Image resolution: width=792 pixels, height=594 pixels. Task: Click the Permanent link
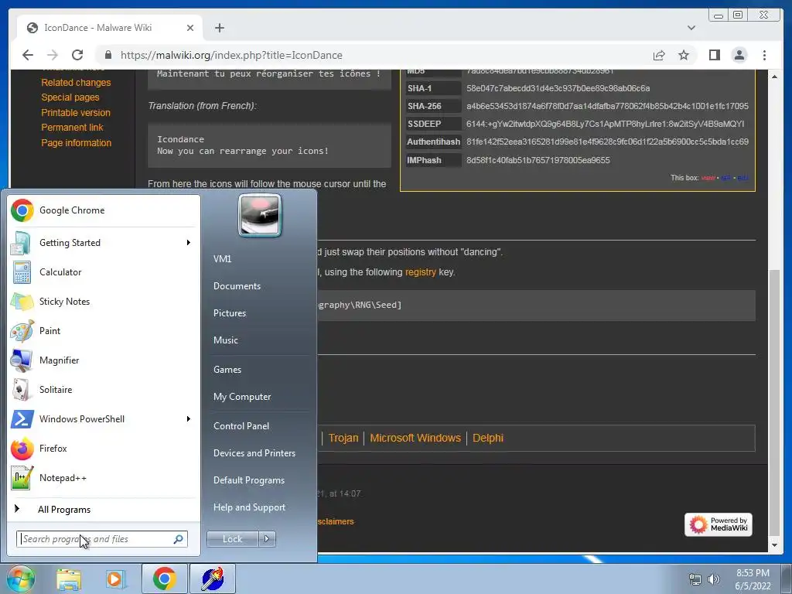pyautogui.click(x=72, y=128)
